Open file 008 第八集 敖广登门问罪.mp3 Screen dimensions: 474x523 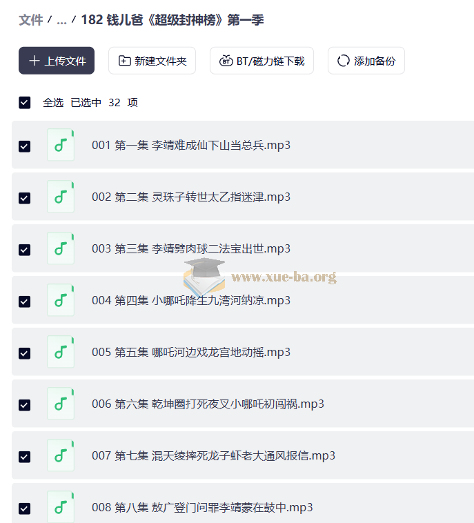click(x=202, y=507)
